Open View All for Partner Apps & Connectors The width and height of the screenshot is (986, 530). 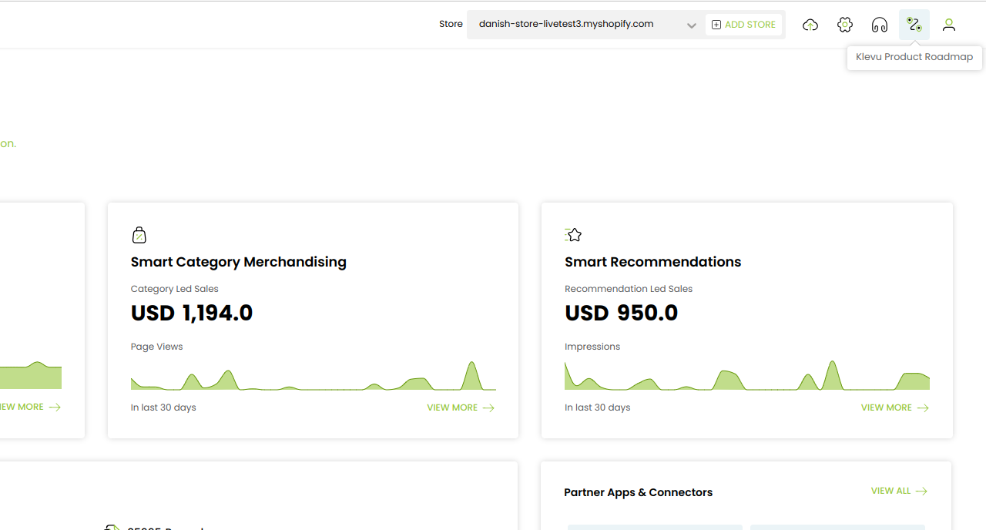898,491
